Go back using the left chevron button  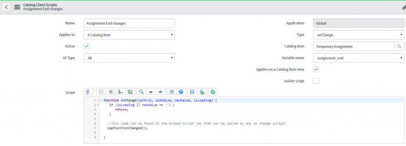click(6, 7)
